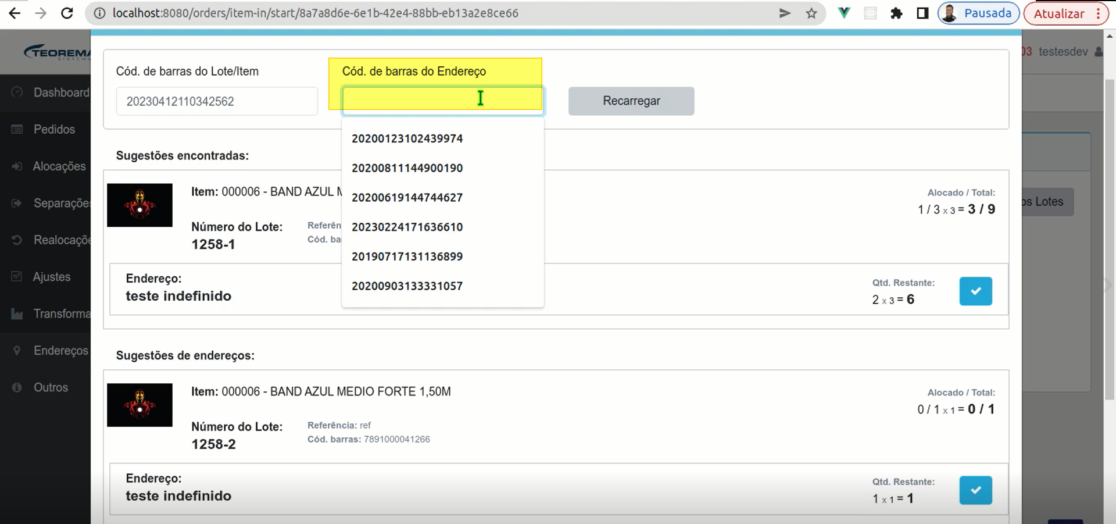Screen dimensions: 1116x524
Task: Click the Dashboard sidebar icon
Action: pyautogui.click(x=17, y=92)
